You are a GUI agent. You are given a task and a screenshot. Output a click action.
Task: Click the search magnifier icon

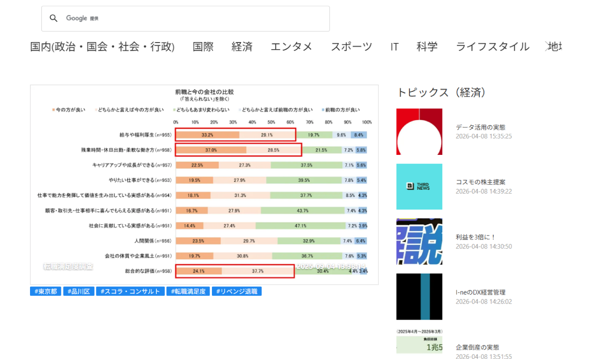click(54, 18)
